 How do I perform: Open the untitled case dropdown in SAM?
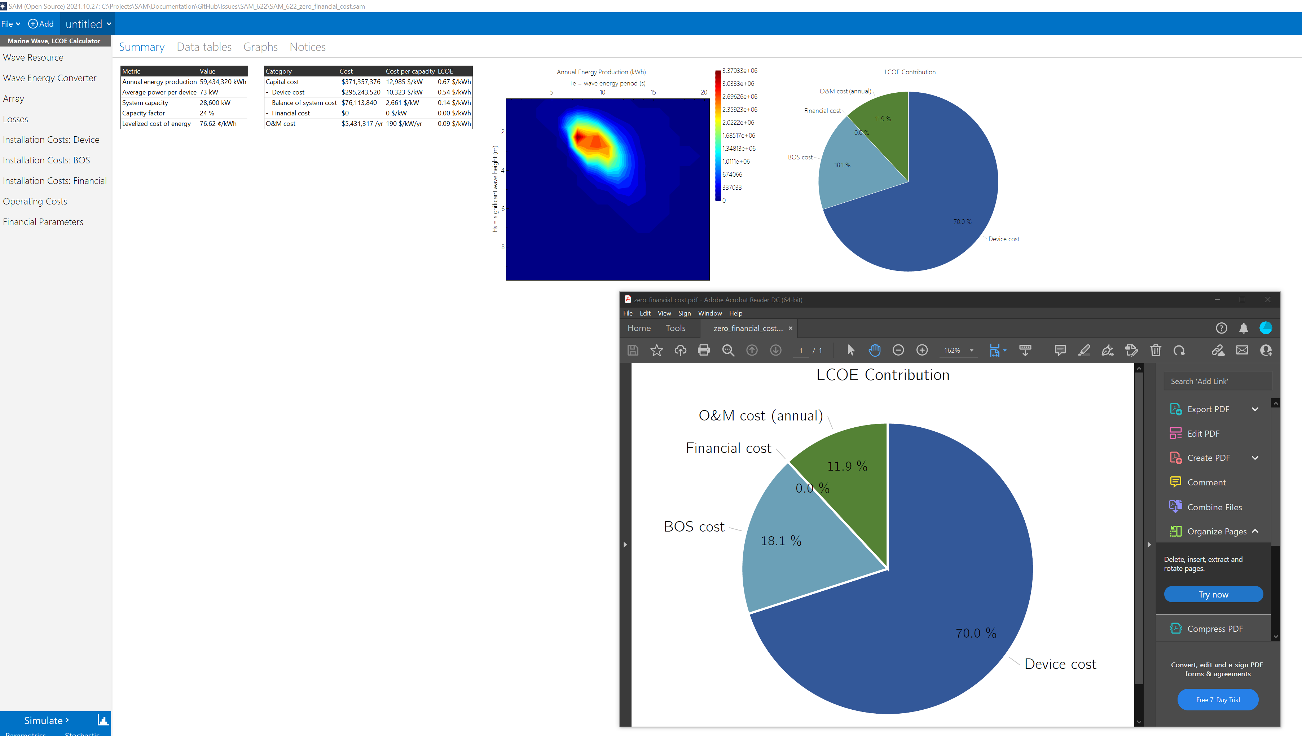pos(87,24)
